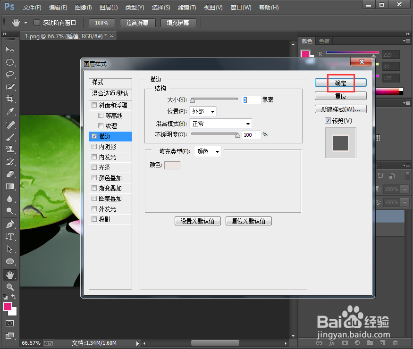Open the 位置 dropdown set to 外部
Image resolution: width=413 pixels, height=349 pixels.
pos(202,111)
